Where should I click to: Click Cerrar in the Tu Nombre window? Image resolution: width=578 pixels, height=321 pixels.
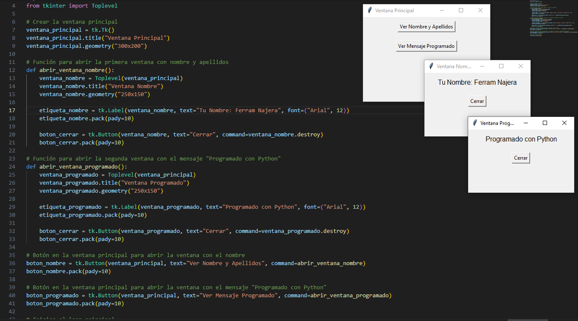pos(477,101)
